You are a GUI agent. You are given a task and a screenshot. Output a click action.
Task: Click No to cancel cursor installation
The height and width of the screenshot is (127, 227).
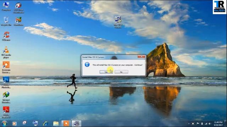pos(121,72)
